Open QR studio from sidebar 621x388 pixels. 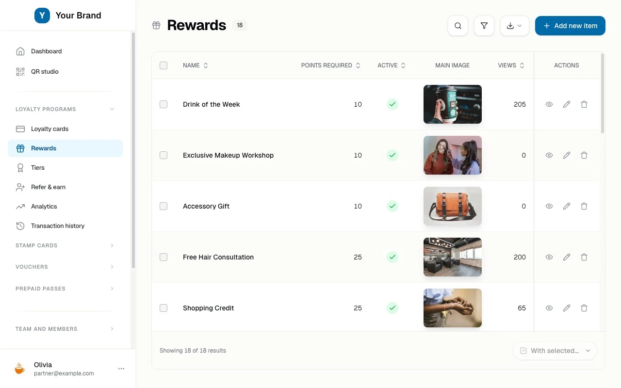[65, 72]
